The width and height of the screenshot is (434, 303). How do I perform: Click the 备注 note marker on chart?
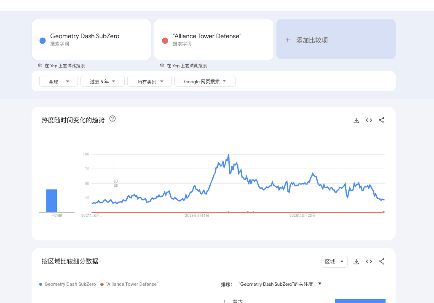tap(116, 183)
